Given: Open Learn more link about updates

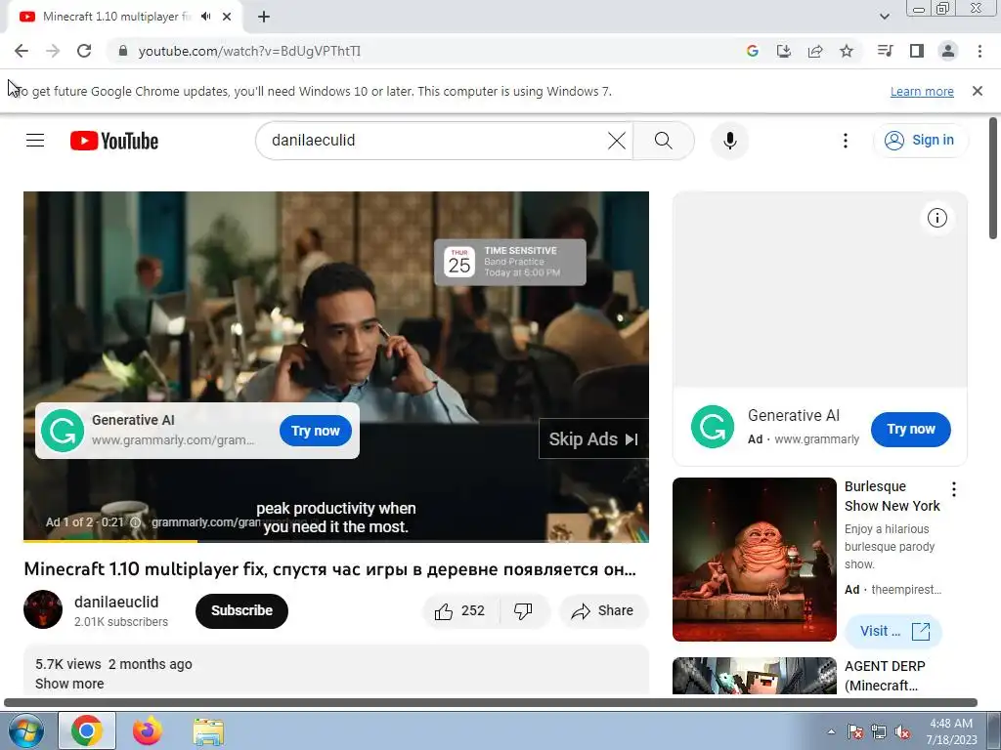Looking at the screenshot, I should (x=922, y=91).
